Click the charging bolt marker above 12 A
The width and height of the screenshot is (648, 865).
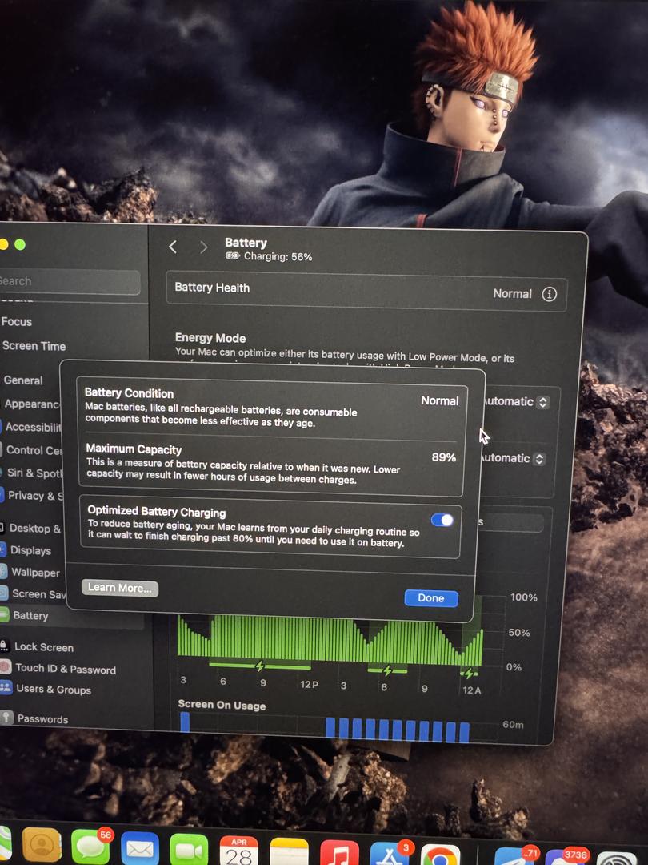point(468,673)
